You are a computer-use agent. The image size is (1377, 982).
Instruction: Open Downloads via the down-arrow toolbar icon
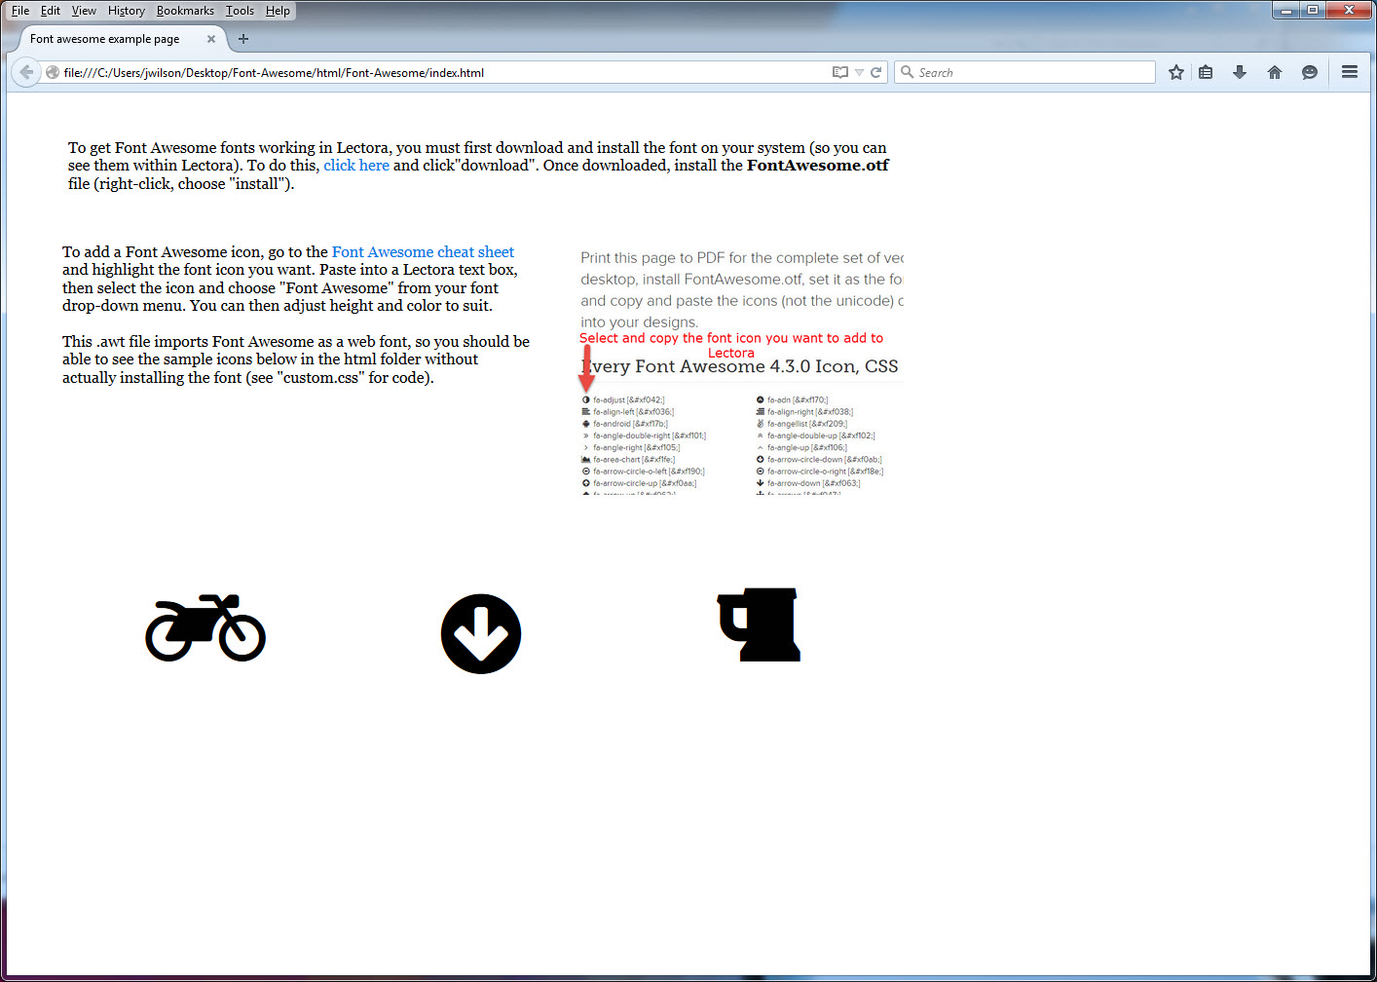pos(1240,72)
